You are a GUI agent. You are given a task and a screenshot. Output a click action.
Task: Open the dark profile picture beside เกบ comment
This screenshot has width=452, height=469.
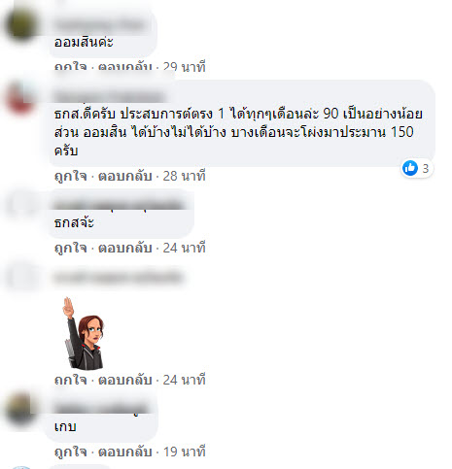coord(21,409)
